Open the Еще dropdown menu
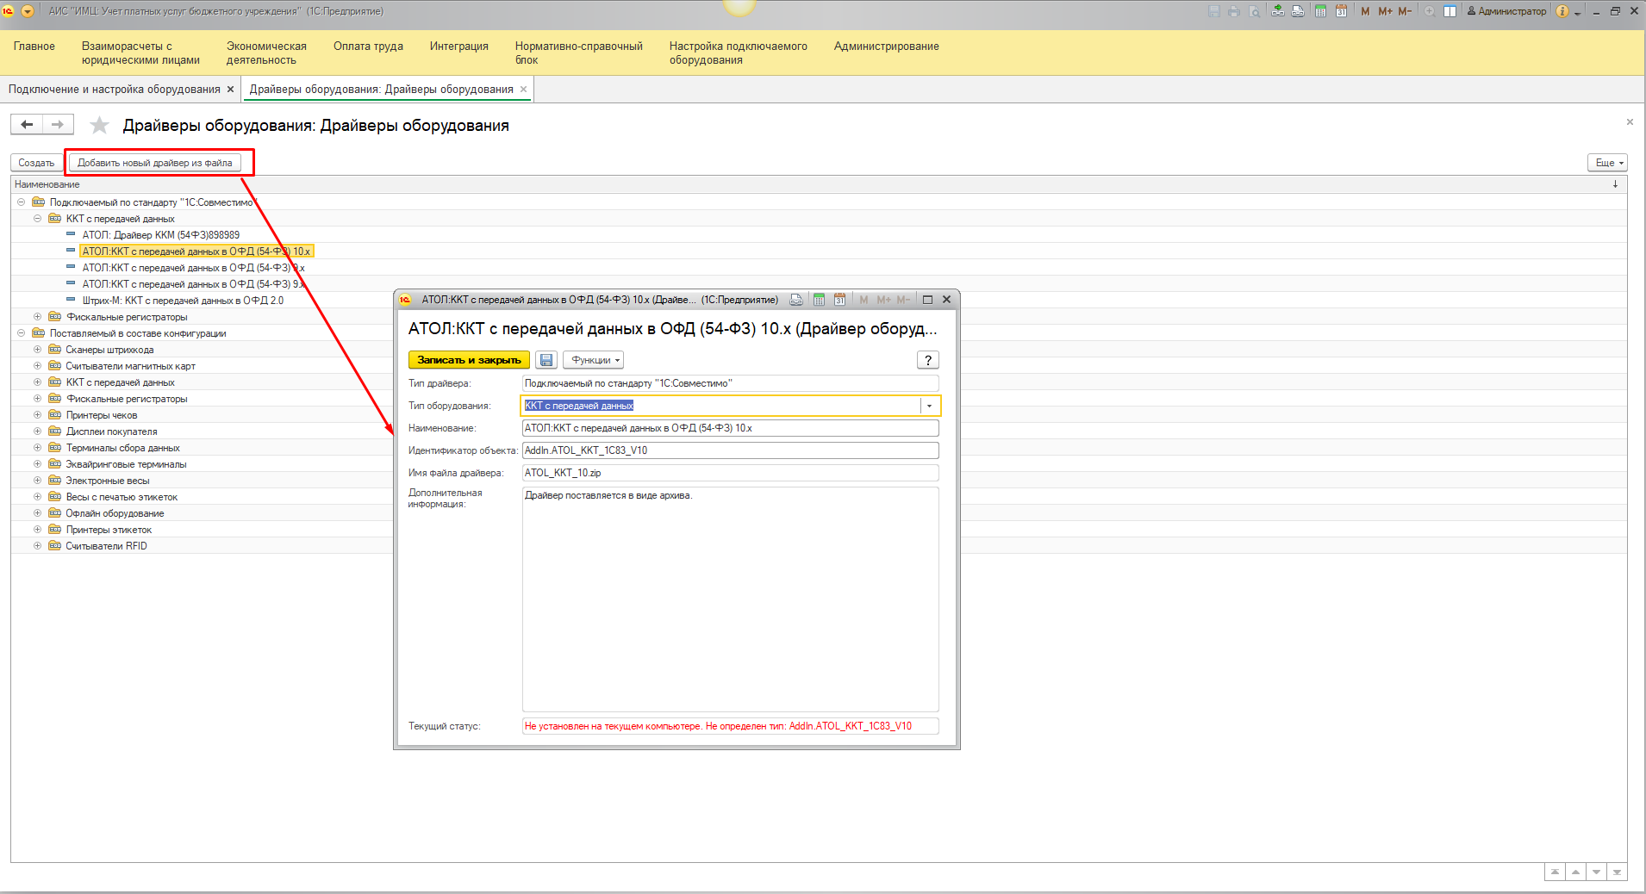1646x894 pixels. pyautogui.click(x=1607, y=163)
